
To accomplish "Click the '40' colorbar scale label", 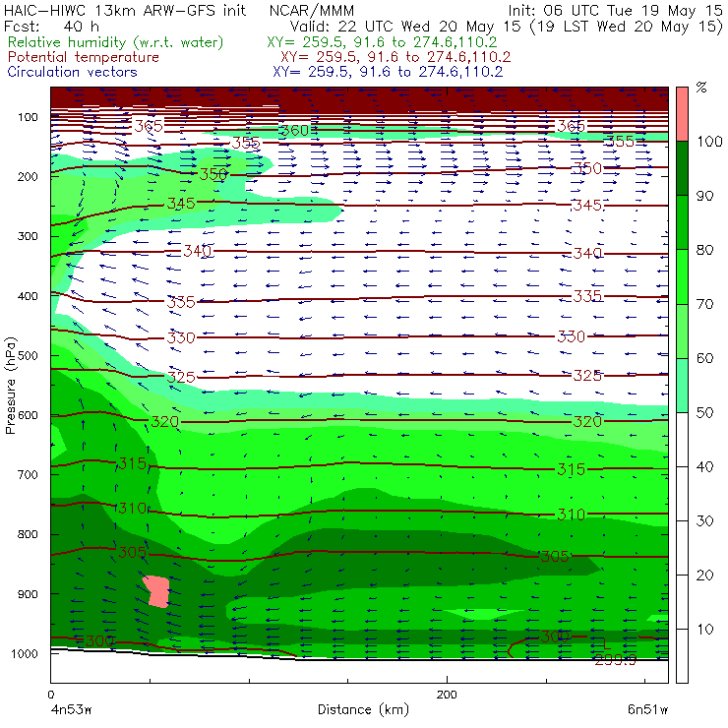I will [x=704, y=466].
